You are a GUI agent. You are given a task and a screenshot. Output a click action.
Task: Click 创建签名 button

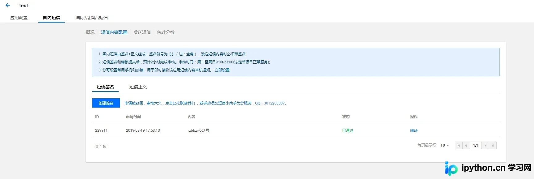click(x=106, y=103)
